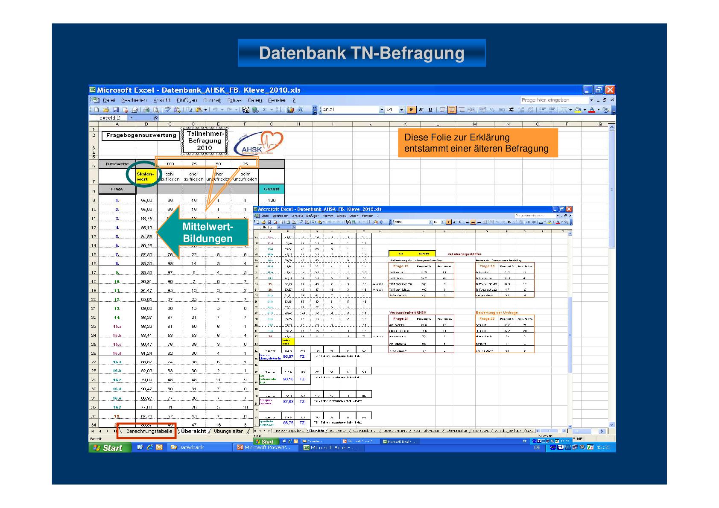Click the Save icon in the toolbar

(115, 110)
